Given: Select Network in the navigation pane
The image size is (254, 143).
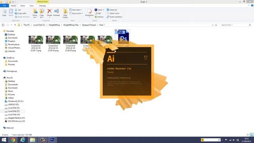Looking at the screenshot, I should (10, 128).
